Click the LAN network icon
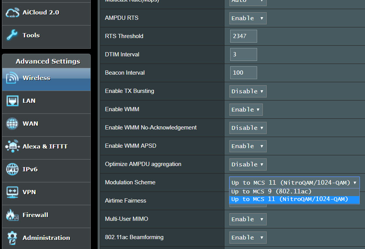Image resolution: width=365 pixels, height=249 pixels. pos(13,101)
